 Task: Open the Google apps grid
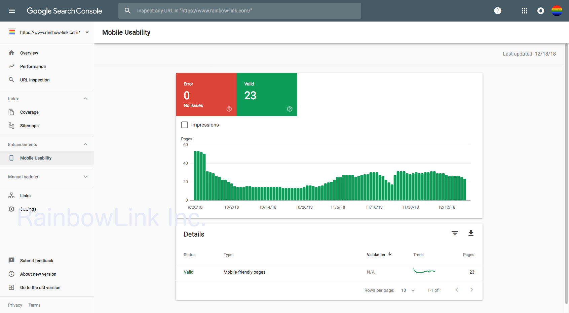click(525, 11)
